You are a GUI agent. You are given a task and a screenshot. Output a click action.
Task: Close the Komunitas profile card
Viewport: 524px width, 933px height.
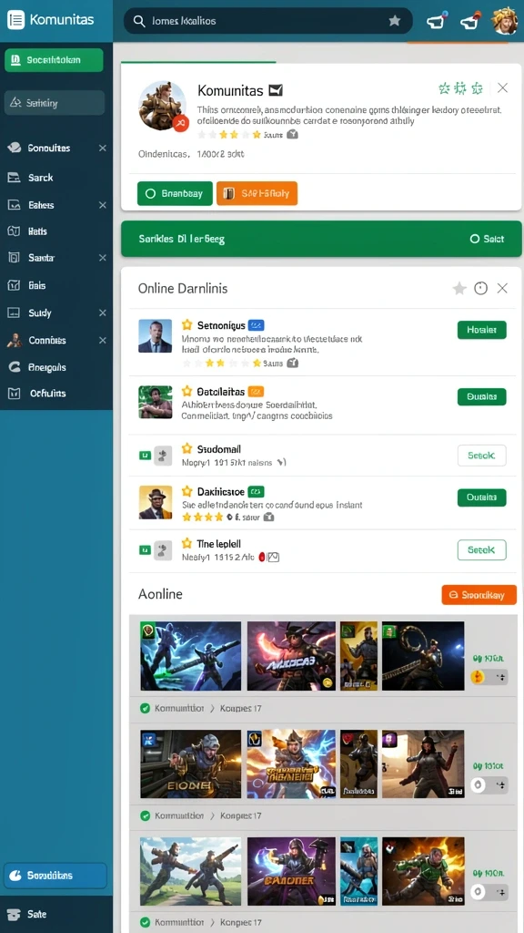(502, 88)
